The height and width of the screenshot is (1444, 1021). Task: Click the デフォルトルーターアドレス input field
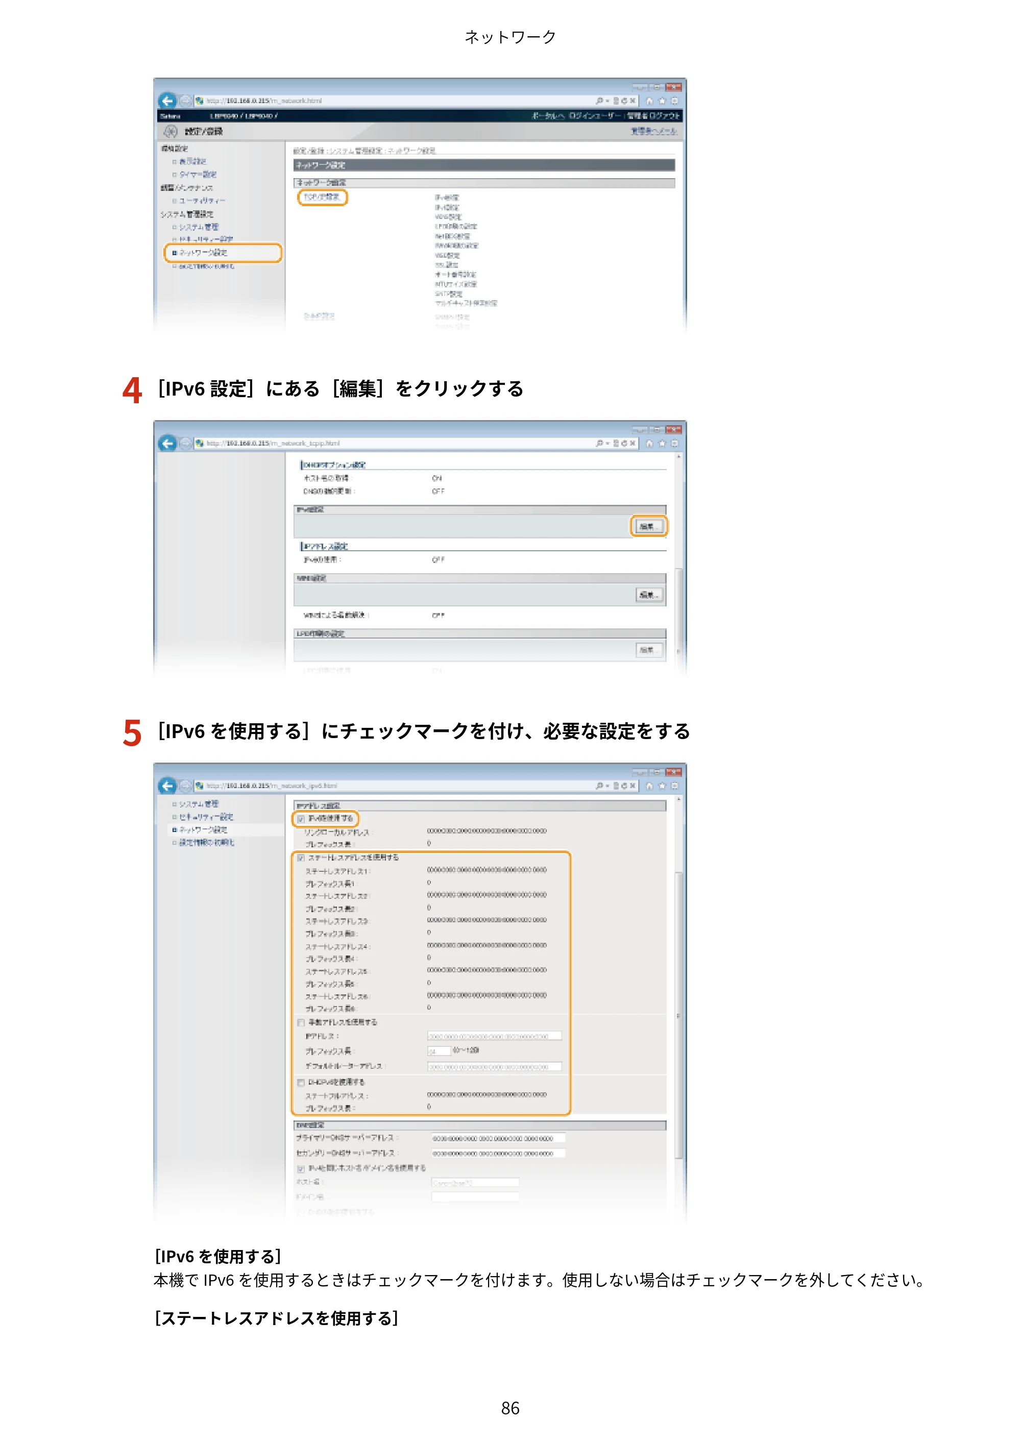click(x=495, y=1067)
